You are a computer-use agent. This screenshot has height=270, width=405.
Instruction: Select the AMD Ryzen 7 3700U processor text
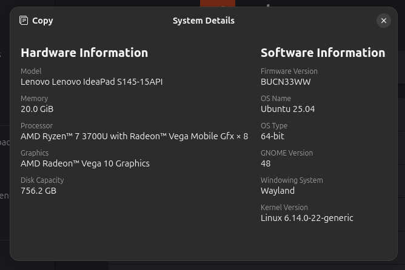(135, 136)
